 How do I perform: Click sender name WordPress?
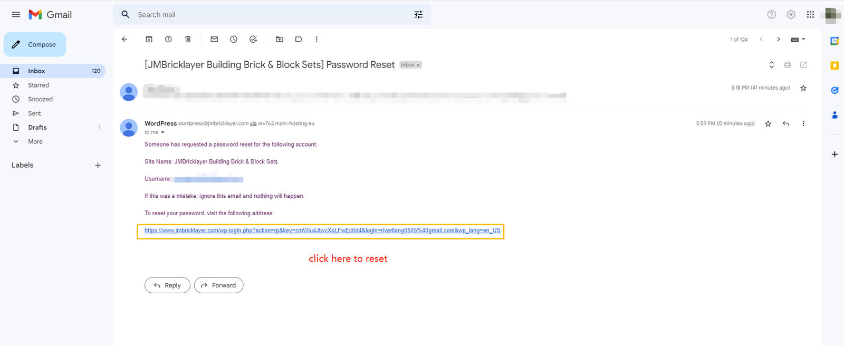point(161,123)
